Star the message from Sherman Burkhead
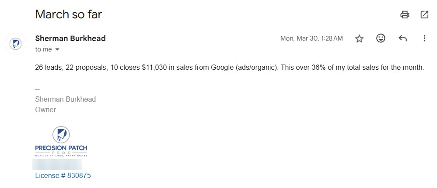 click(359, 38)
